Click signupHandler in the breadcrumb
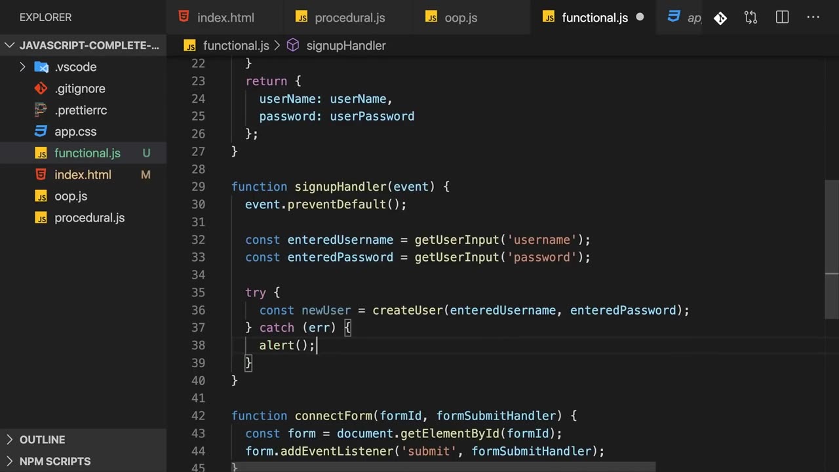 (346, 45)
